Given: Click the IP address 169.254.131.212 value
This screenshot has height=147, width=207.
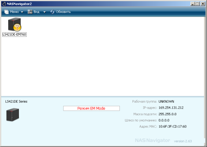Looking at the screenshot, I should click(171, 108).
